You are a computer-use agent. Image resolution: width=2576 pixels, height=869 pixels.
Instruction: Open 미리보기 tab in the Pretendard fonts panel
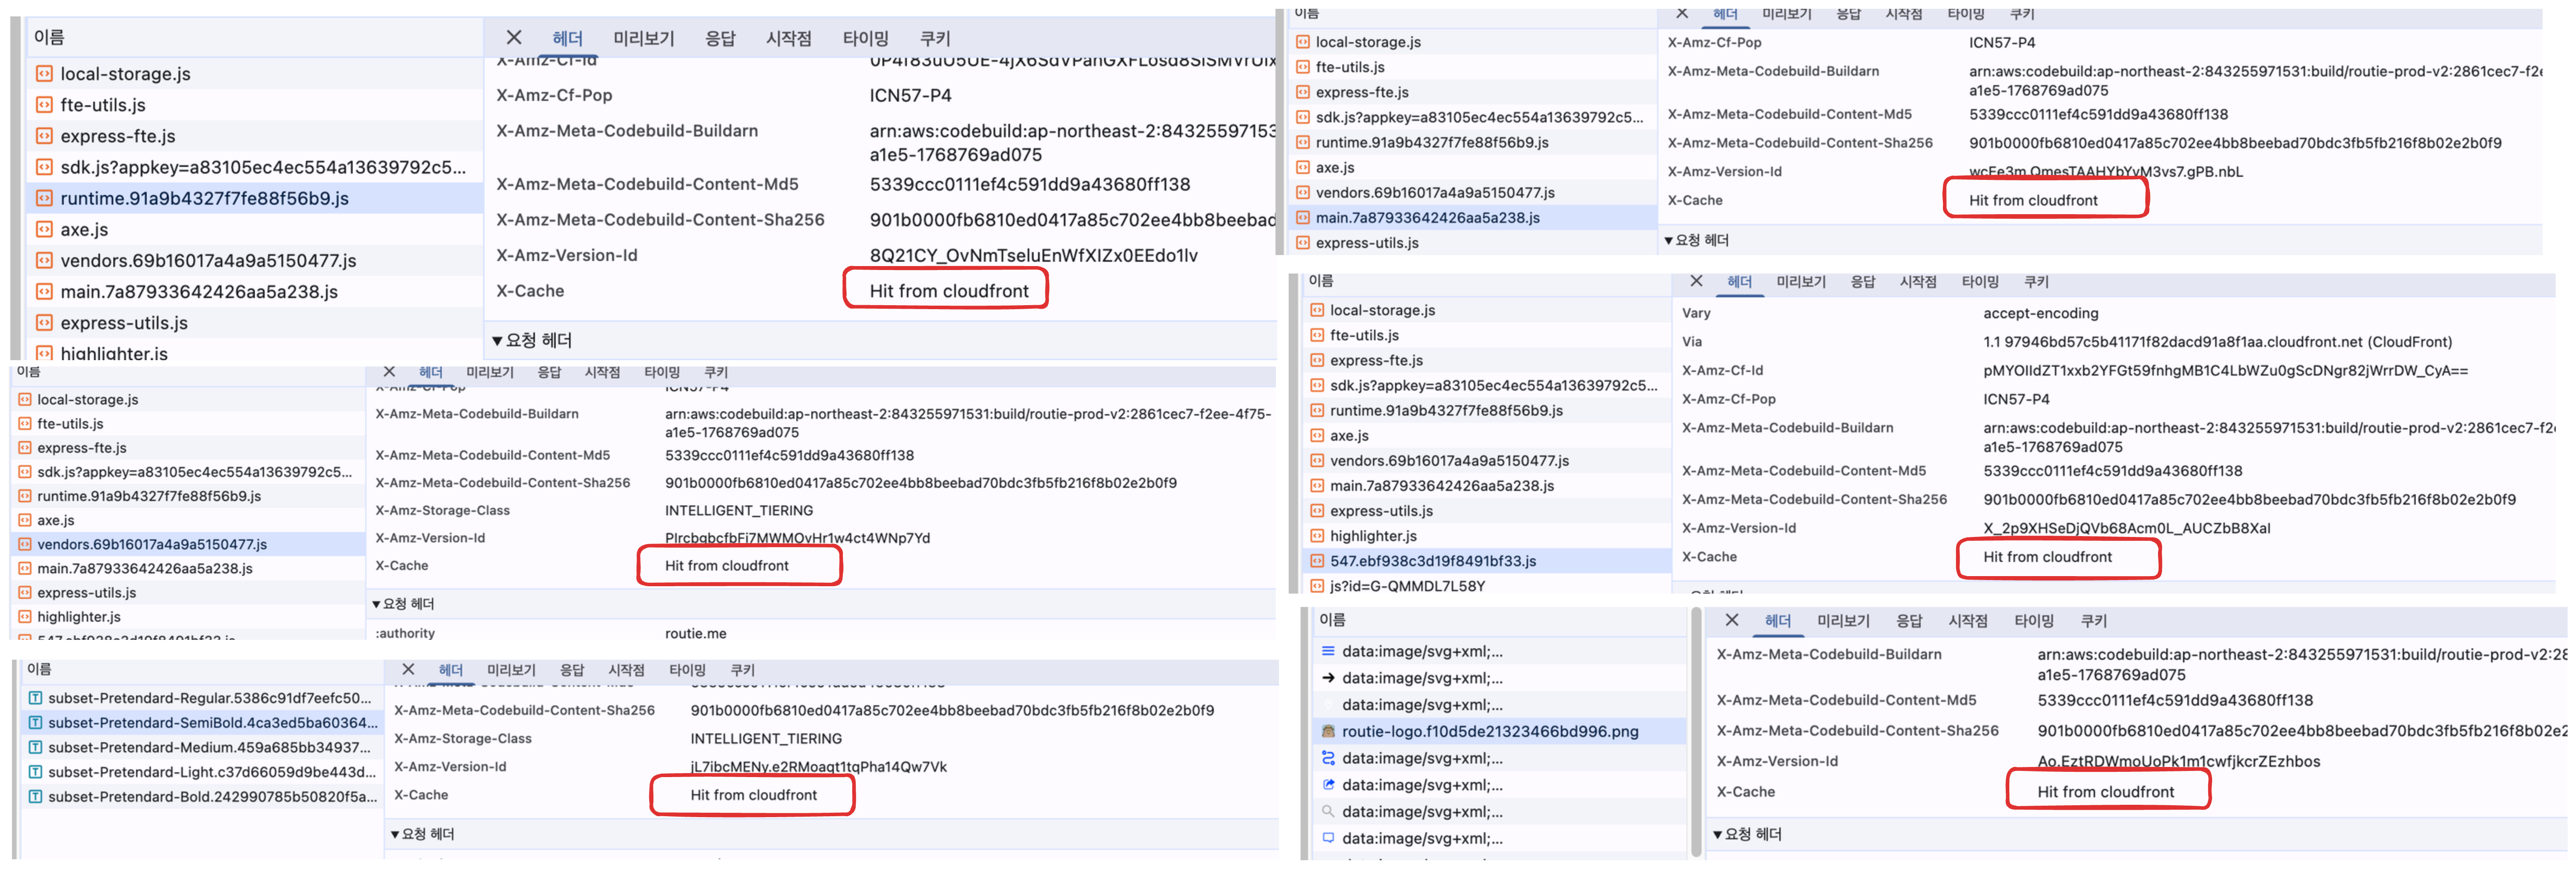(x=511, y=670)
